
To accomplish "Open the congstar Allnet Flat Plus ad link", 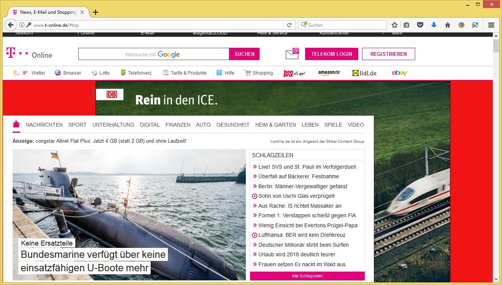I will coord(111,141).
